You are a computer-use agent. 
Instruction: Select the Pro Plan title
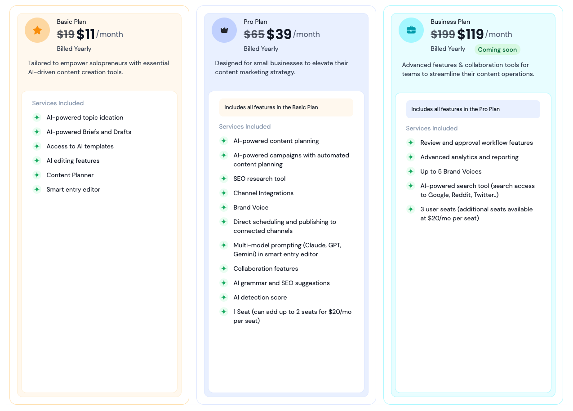point(256,22)
